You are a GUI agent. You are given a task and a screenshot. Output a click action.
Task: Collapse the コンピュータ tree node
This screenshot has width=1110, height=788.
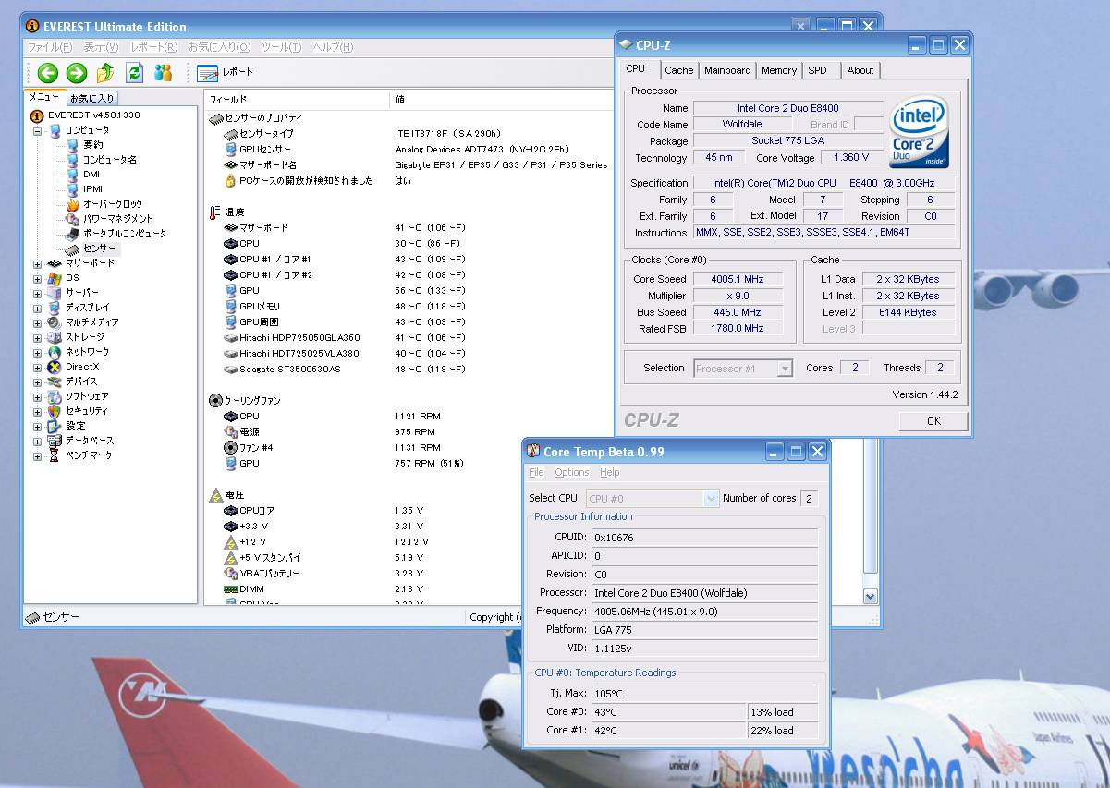pos(38,130)
